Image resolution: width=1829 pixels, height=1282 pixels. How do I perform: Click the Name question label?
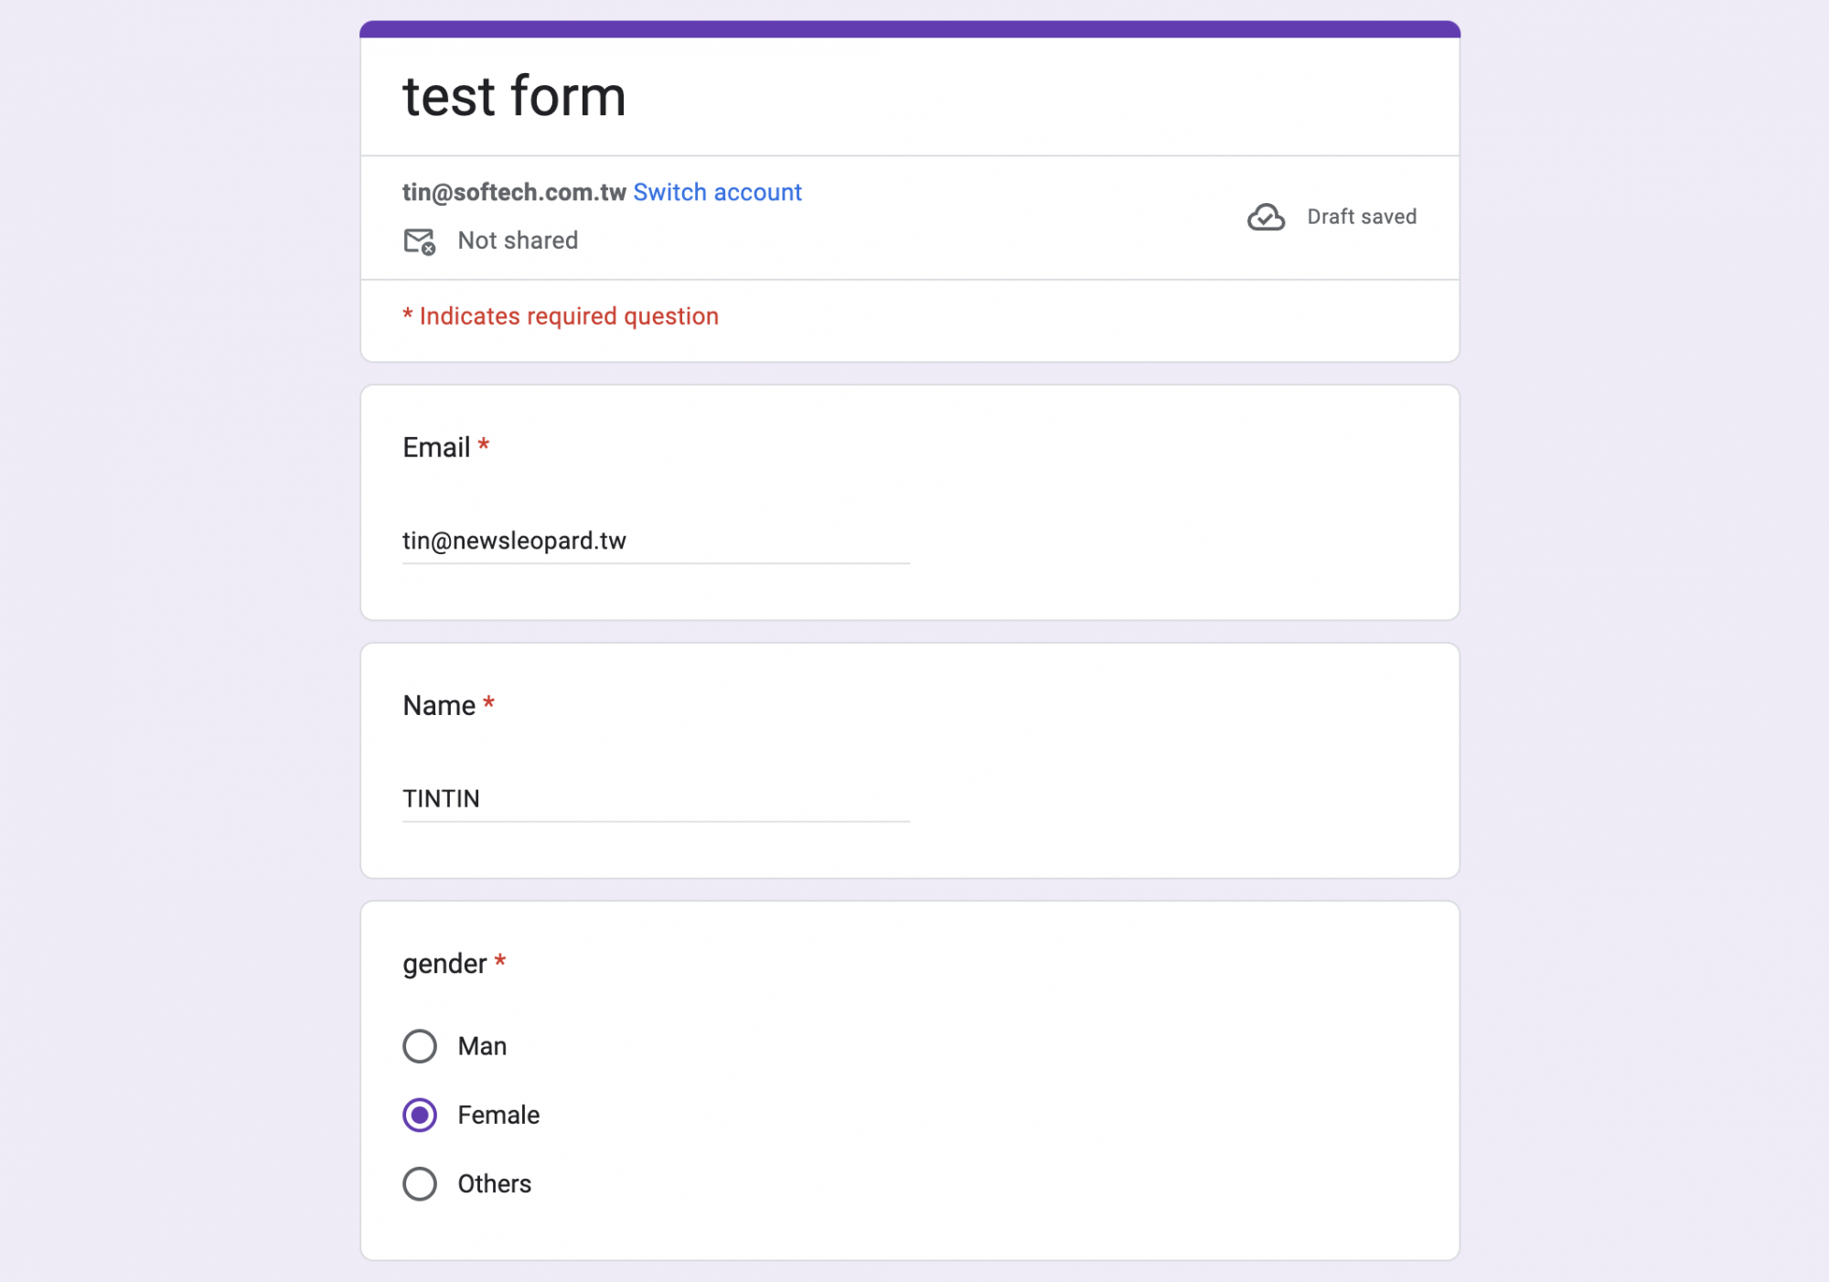click(x=439, y=705)
